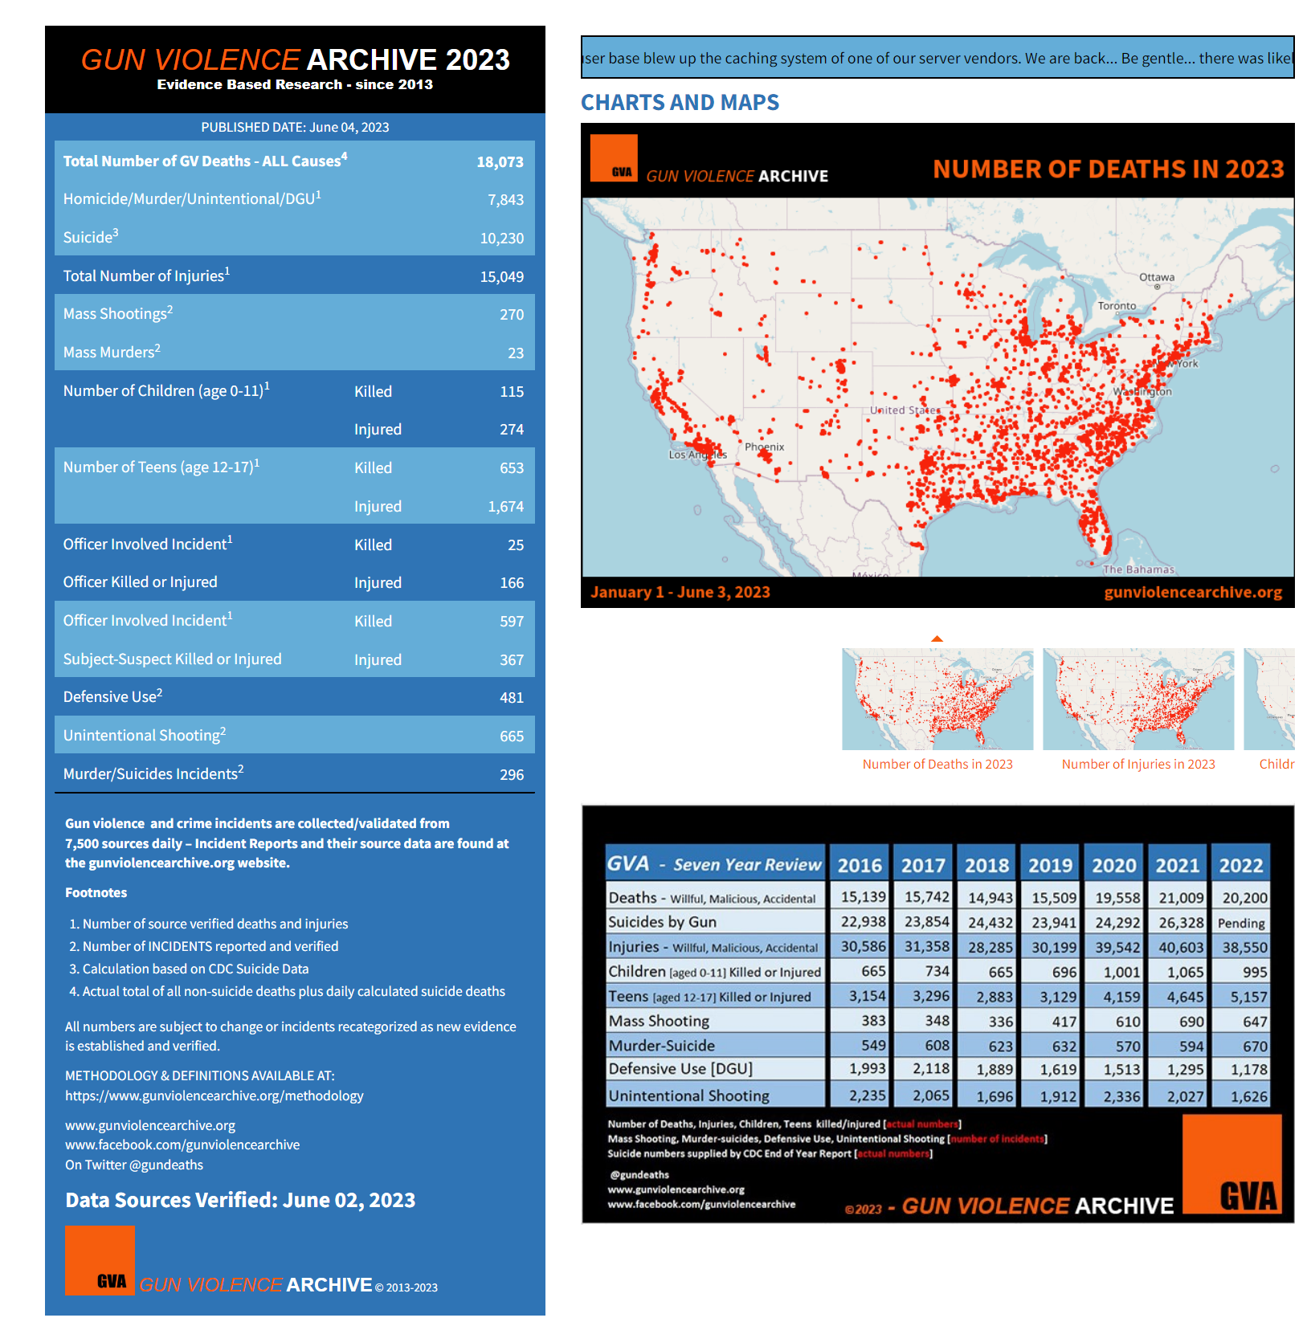1307x1326 pixels.
Task: Open the partially visible Children map thumbnail
Action: pyautogui.click(x=1269, y=699)
